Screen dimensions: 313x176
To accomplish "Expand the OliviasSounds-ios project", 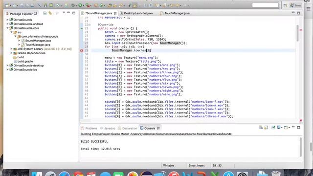I will (8, 69).
